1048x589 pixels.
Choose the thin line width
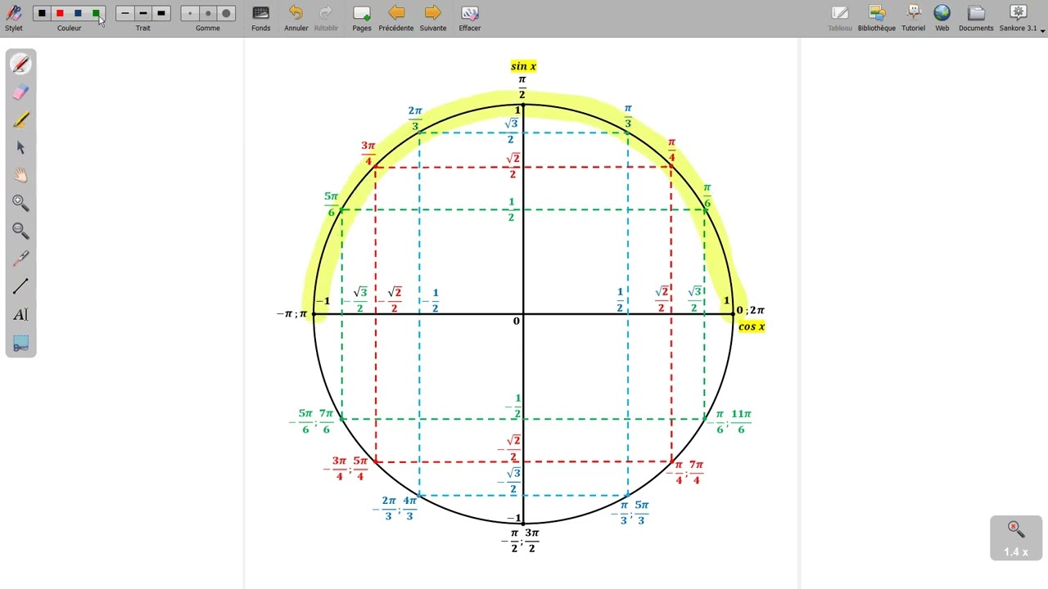click(x=125, y=13)
